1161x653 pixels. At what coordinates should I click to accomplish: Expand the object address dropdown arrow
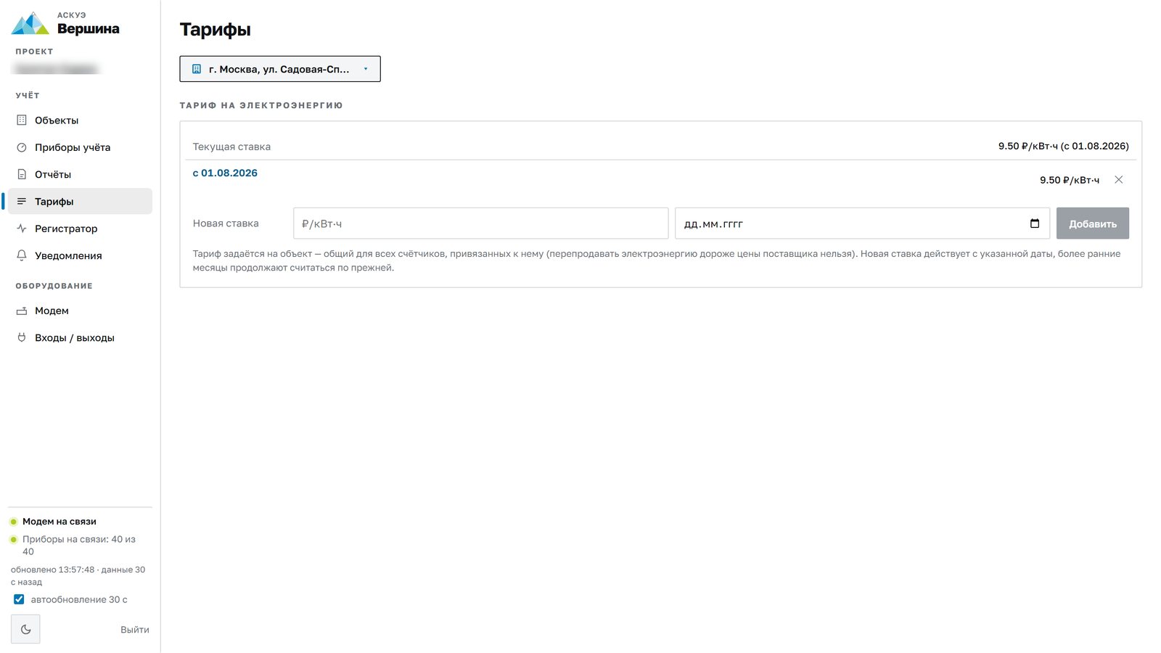click(x=366, y=69)
